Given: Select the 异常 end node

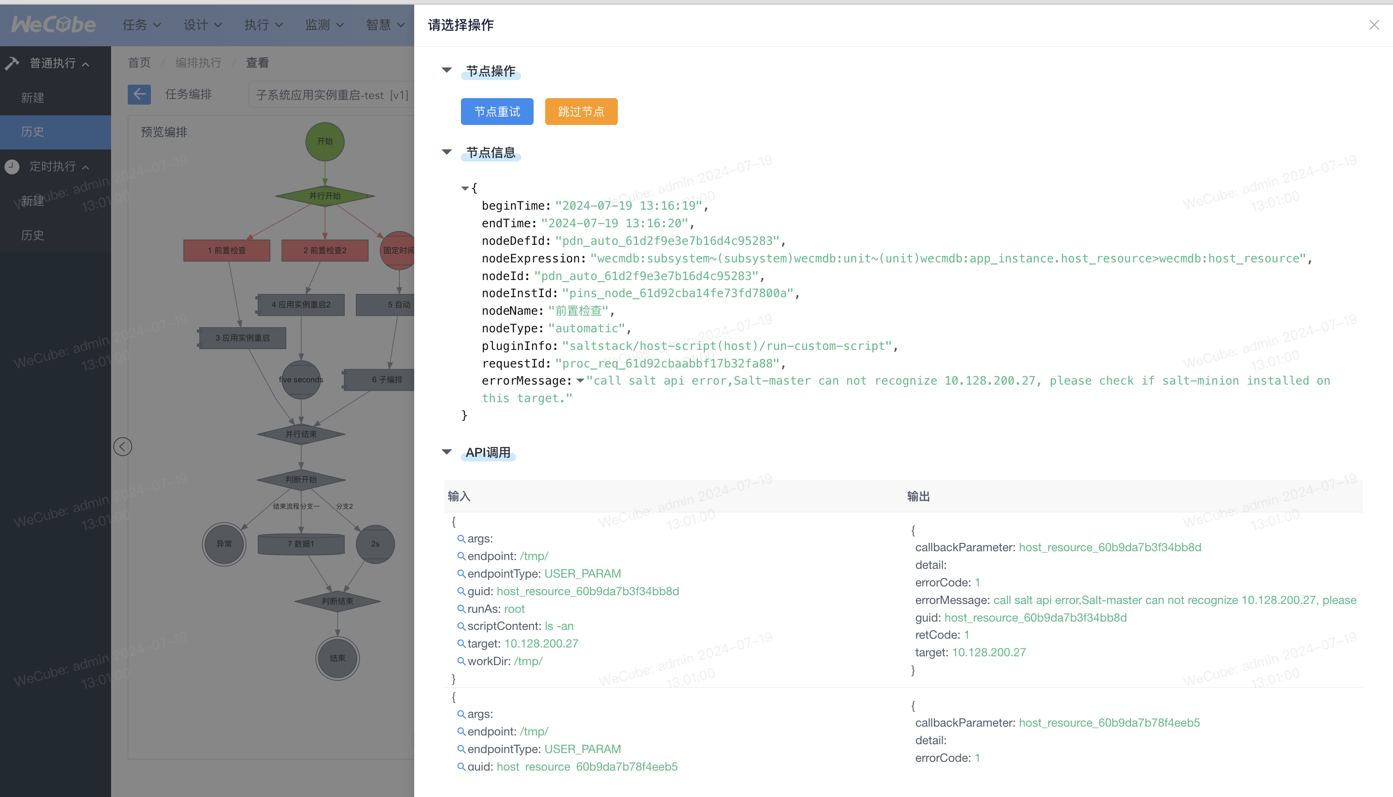Looking at the screenshot, I should tap(224, 543).
